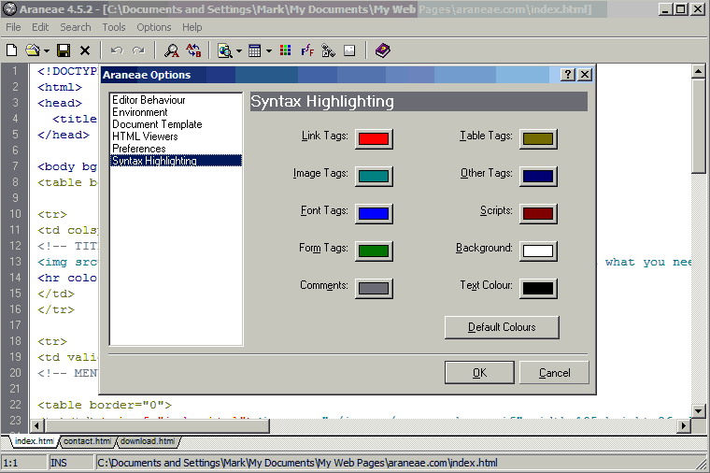
Task: Expand the Open file dropdown arrow
Action: (x=46, y=50)
